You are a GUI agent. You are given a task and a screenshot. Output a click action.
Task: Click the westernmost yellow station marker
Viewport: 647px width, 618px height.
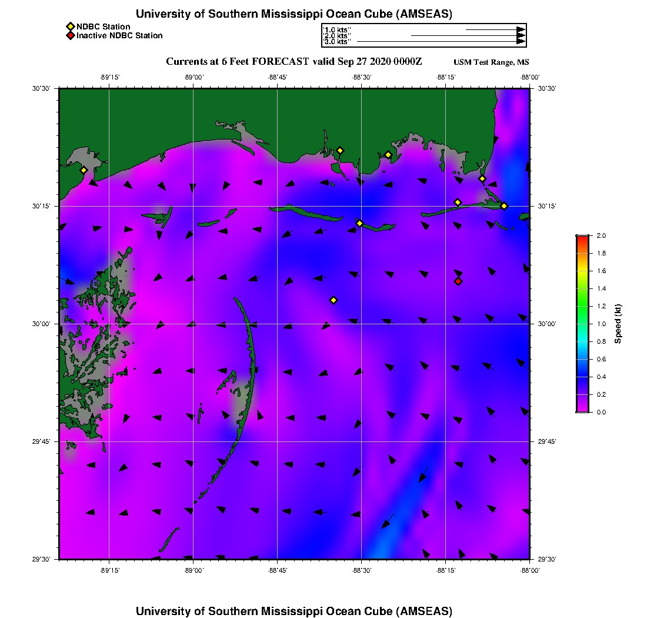point(84,170)
